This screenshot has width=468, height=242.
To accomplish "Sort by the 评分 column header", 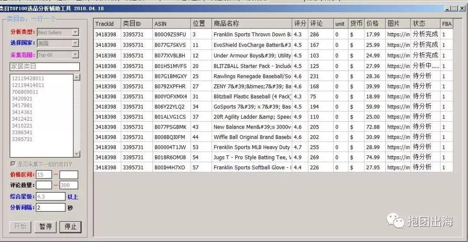I will pos(300,24).
